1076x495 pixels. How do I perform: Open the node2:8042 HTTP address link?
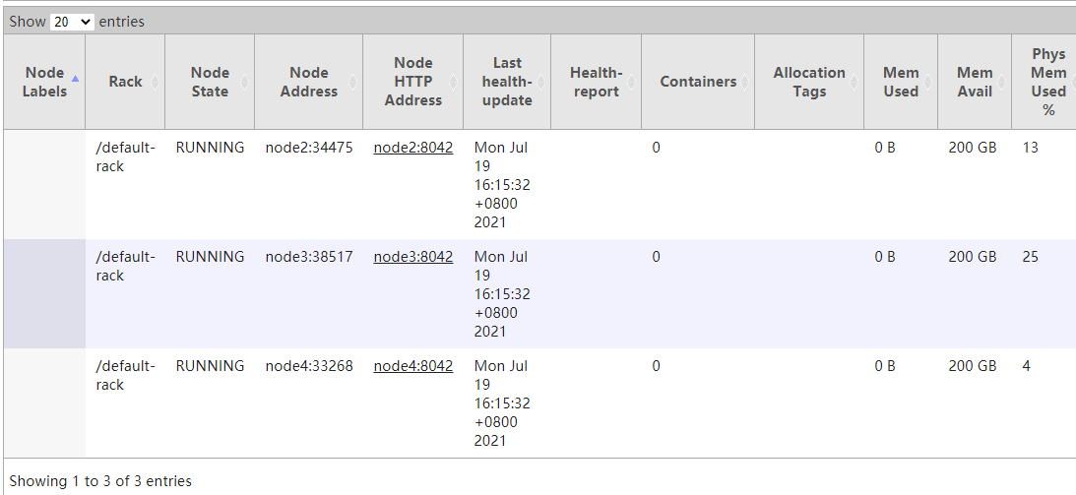tap(413, 148)
